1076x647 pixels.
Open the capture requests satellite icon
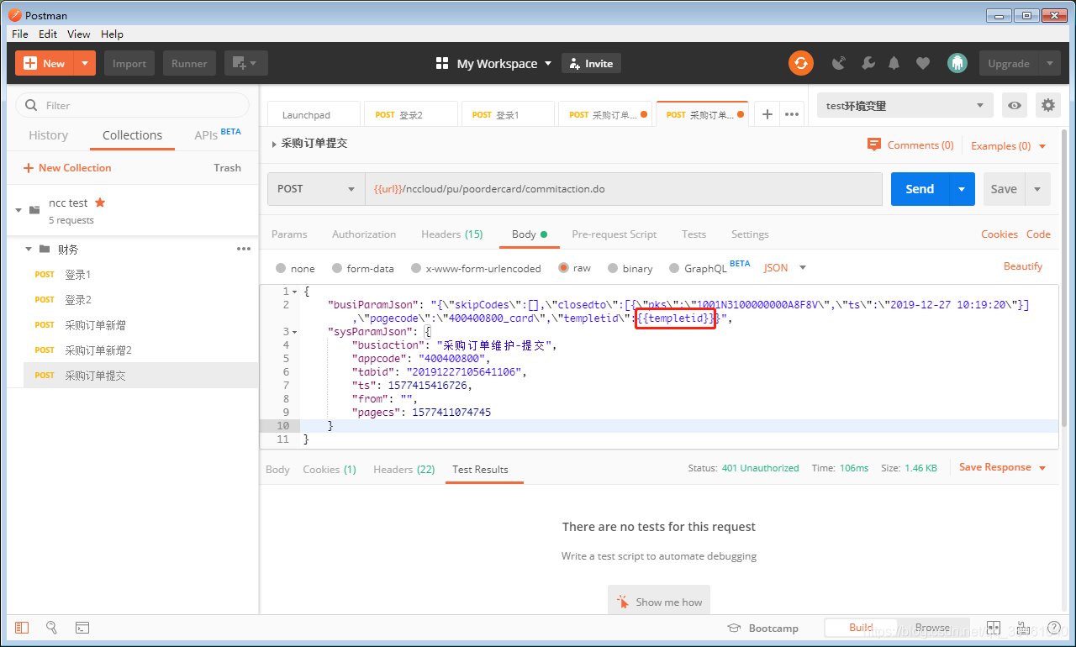(838, 63)
